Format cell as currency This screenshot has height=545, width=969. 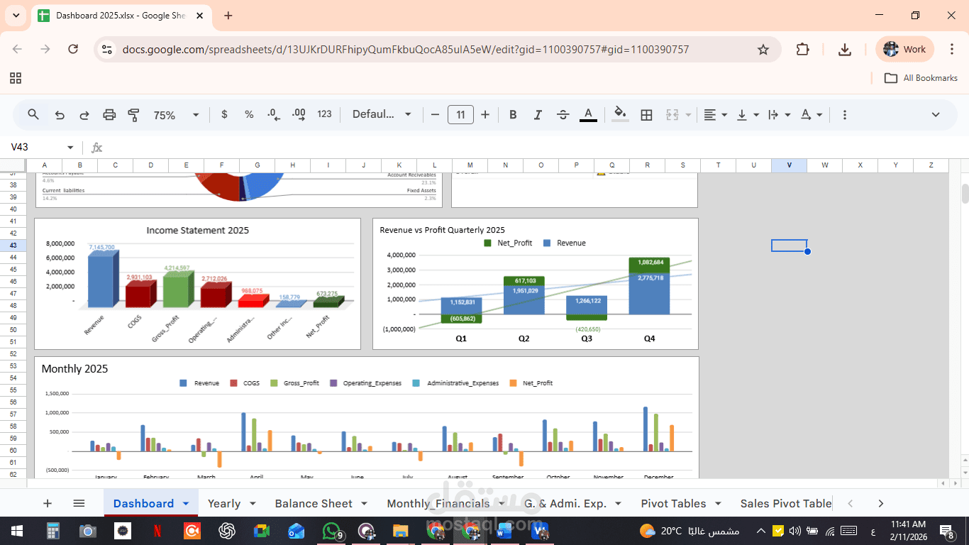[225, 114]
